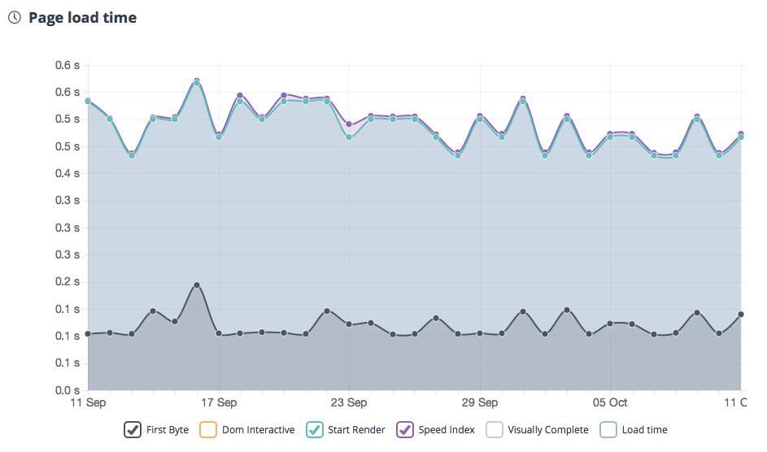The image size is (767, 452).
Task: Click the first Start Render point at 11 Sep
Action: coord(88,102)
